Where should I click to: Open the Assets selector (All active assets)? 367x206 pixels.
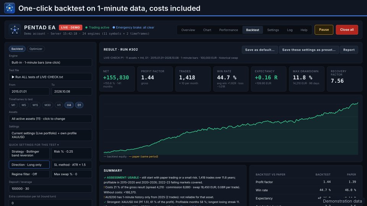[x=50, y=119]
